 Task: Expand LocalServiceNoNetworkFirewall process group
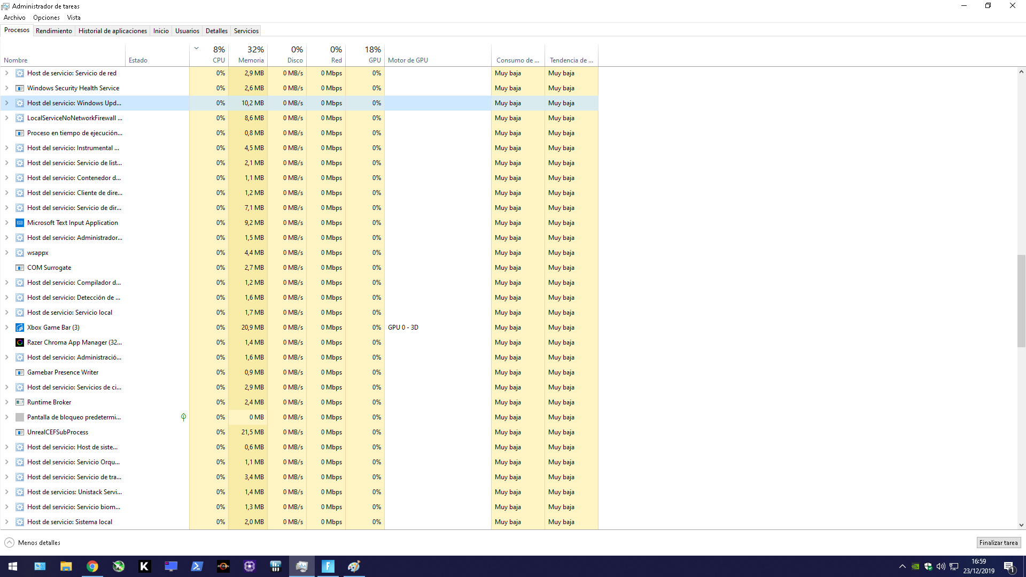click(7, 118)
